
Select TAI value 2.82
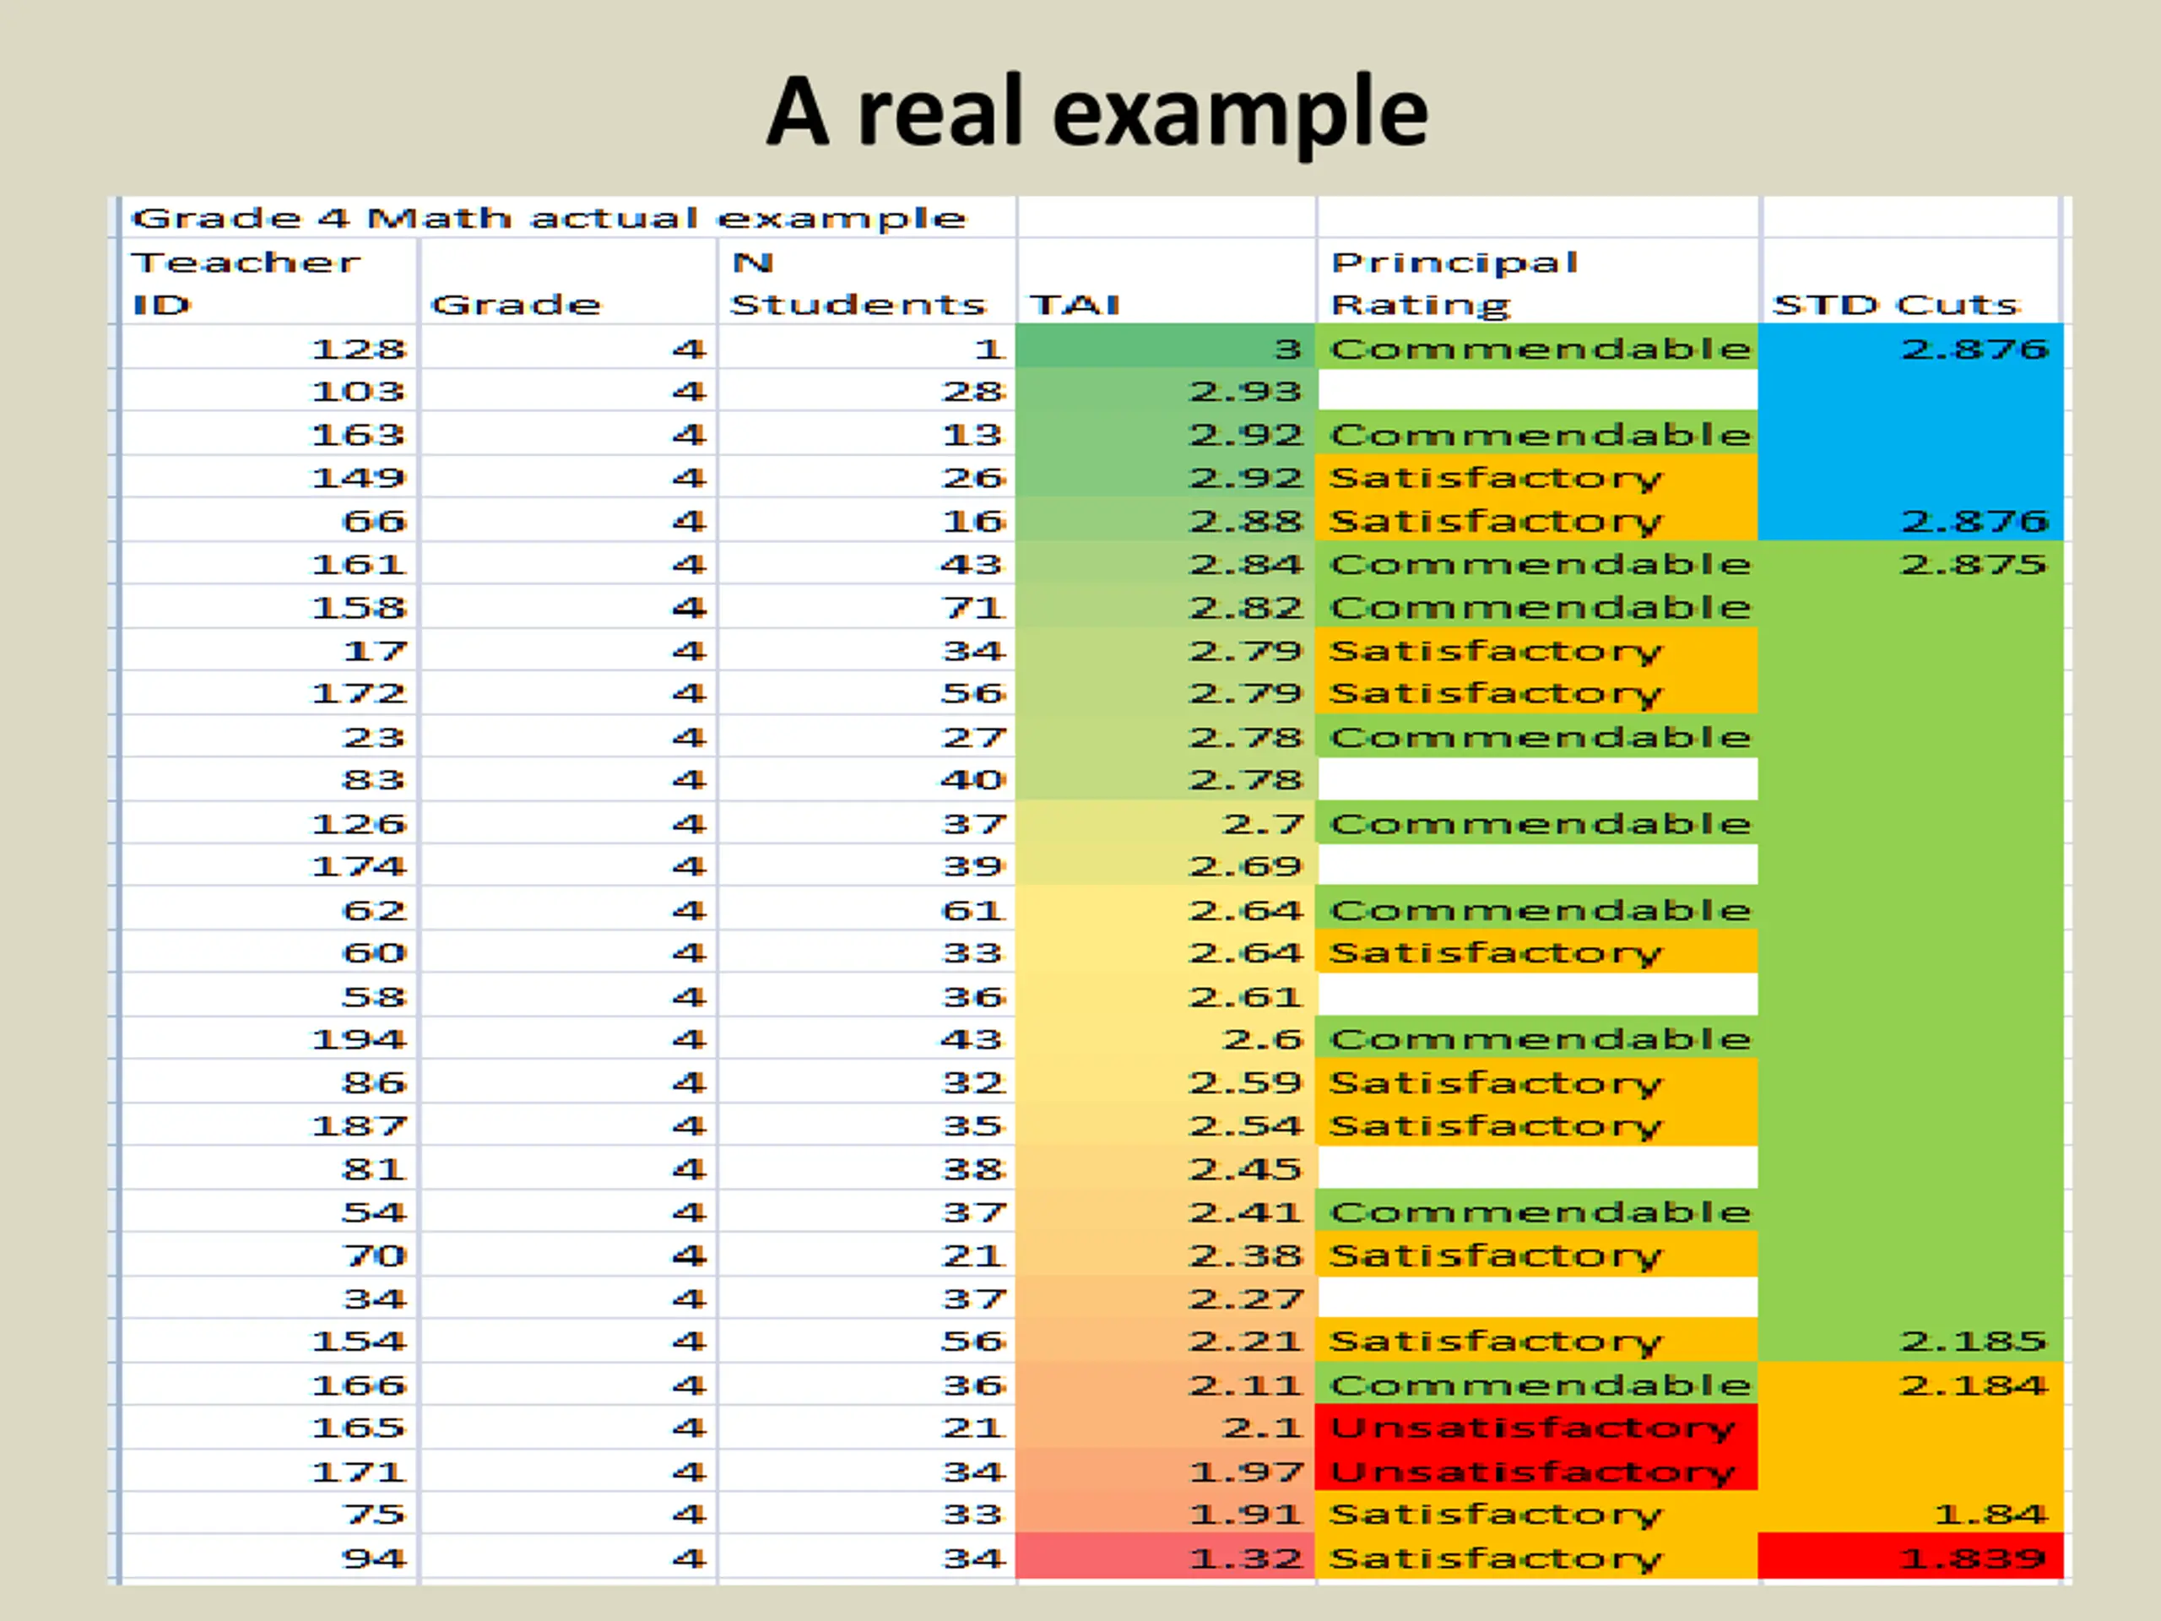[x=1166, y=606]
